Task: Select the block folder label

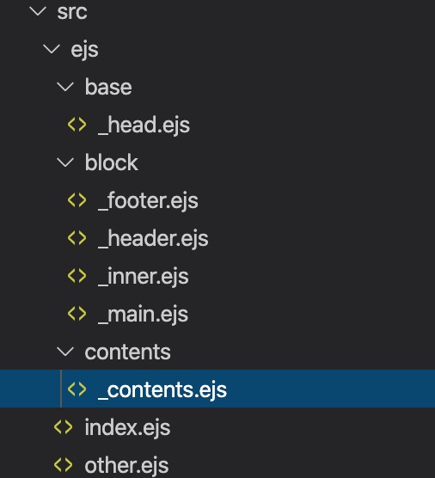Action: pyautogui.click(x=112, y=162)
